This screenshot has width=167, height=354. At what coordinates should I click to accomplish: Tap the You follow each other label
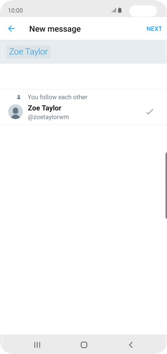click(x=57, y=97)
